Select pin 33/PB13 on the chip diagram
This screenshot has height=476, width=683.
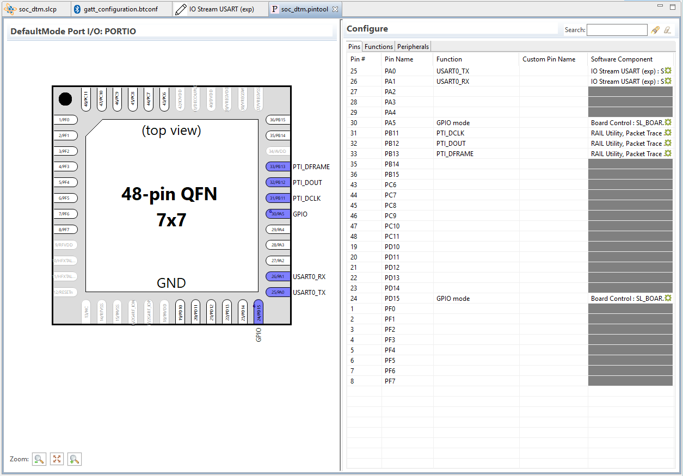(x=278, y=167)
